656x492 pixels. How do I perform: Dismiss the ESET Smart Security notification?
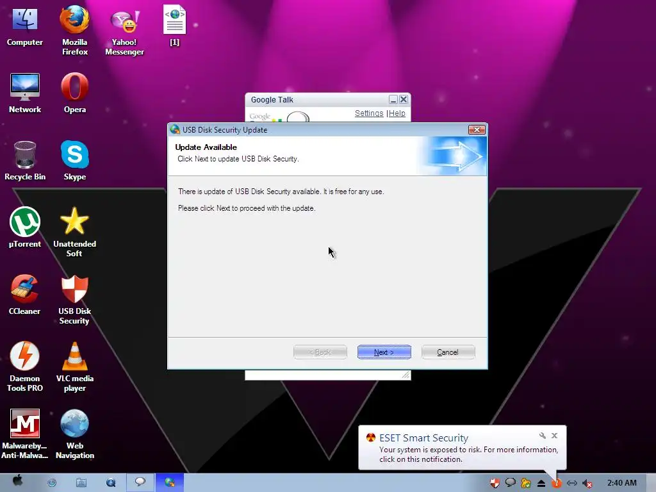(554, 436)
